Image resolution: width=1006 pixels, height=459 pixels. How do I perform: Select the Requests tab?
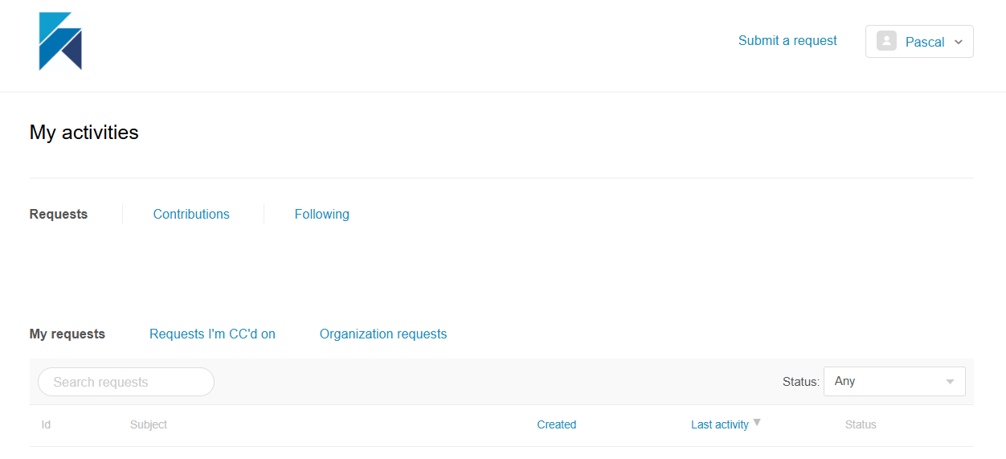[59, 215]
